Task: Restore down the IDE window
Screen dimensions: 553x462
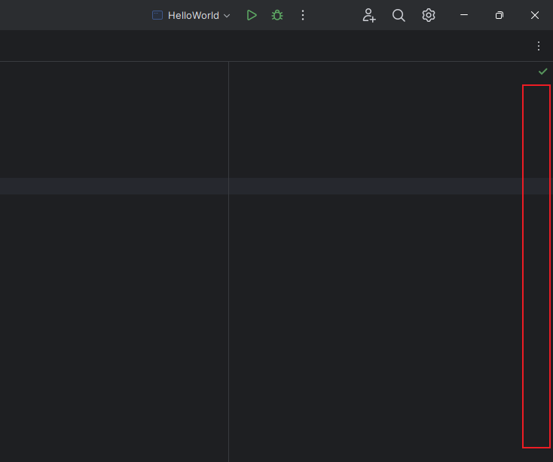Action: coord(500,15)
